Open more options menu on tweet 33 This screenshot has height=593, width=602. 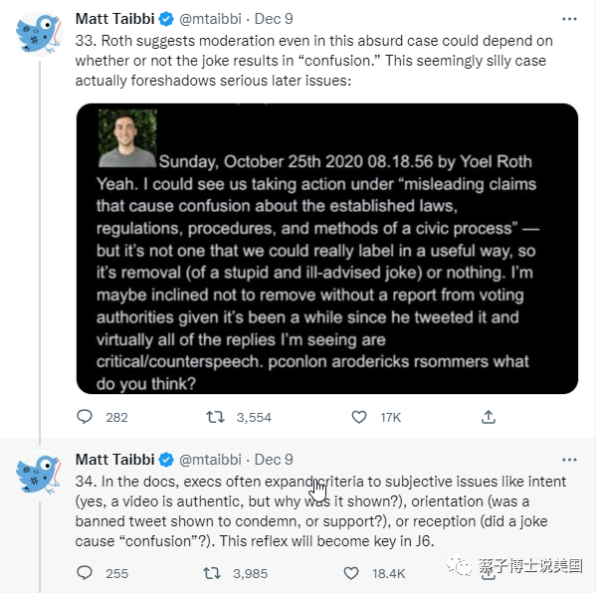coord(569,19)
